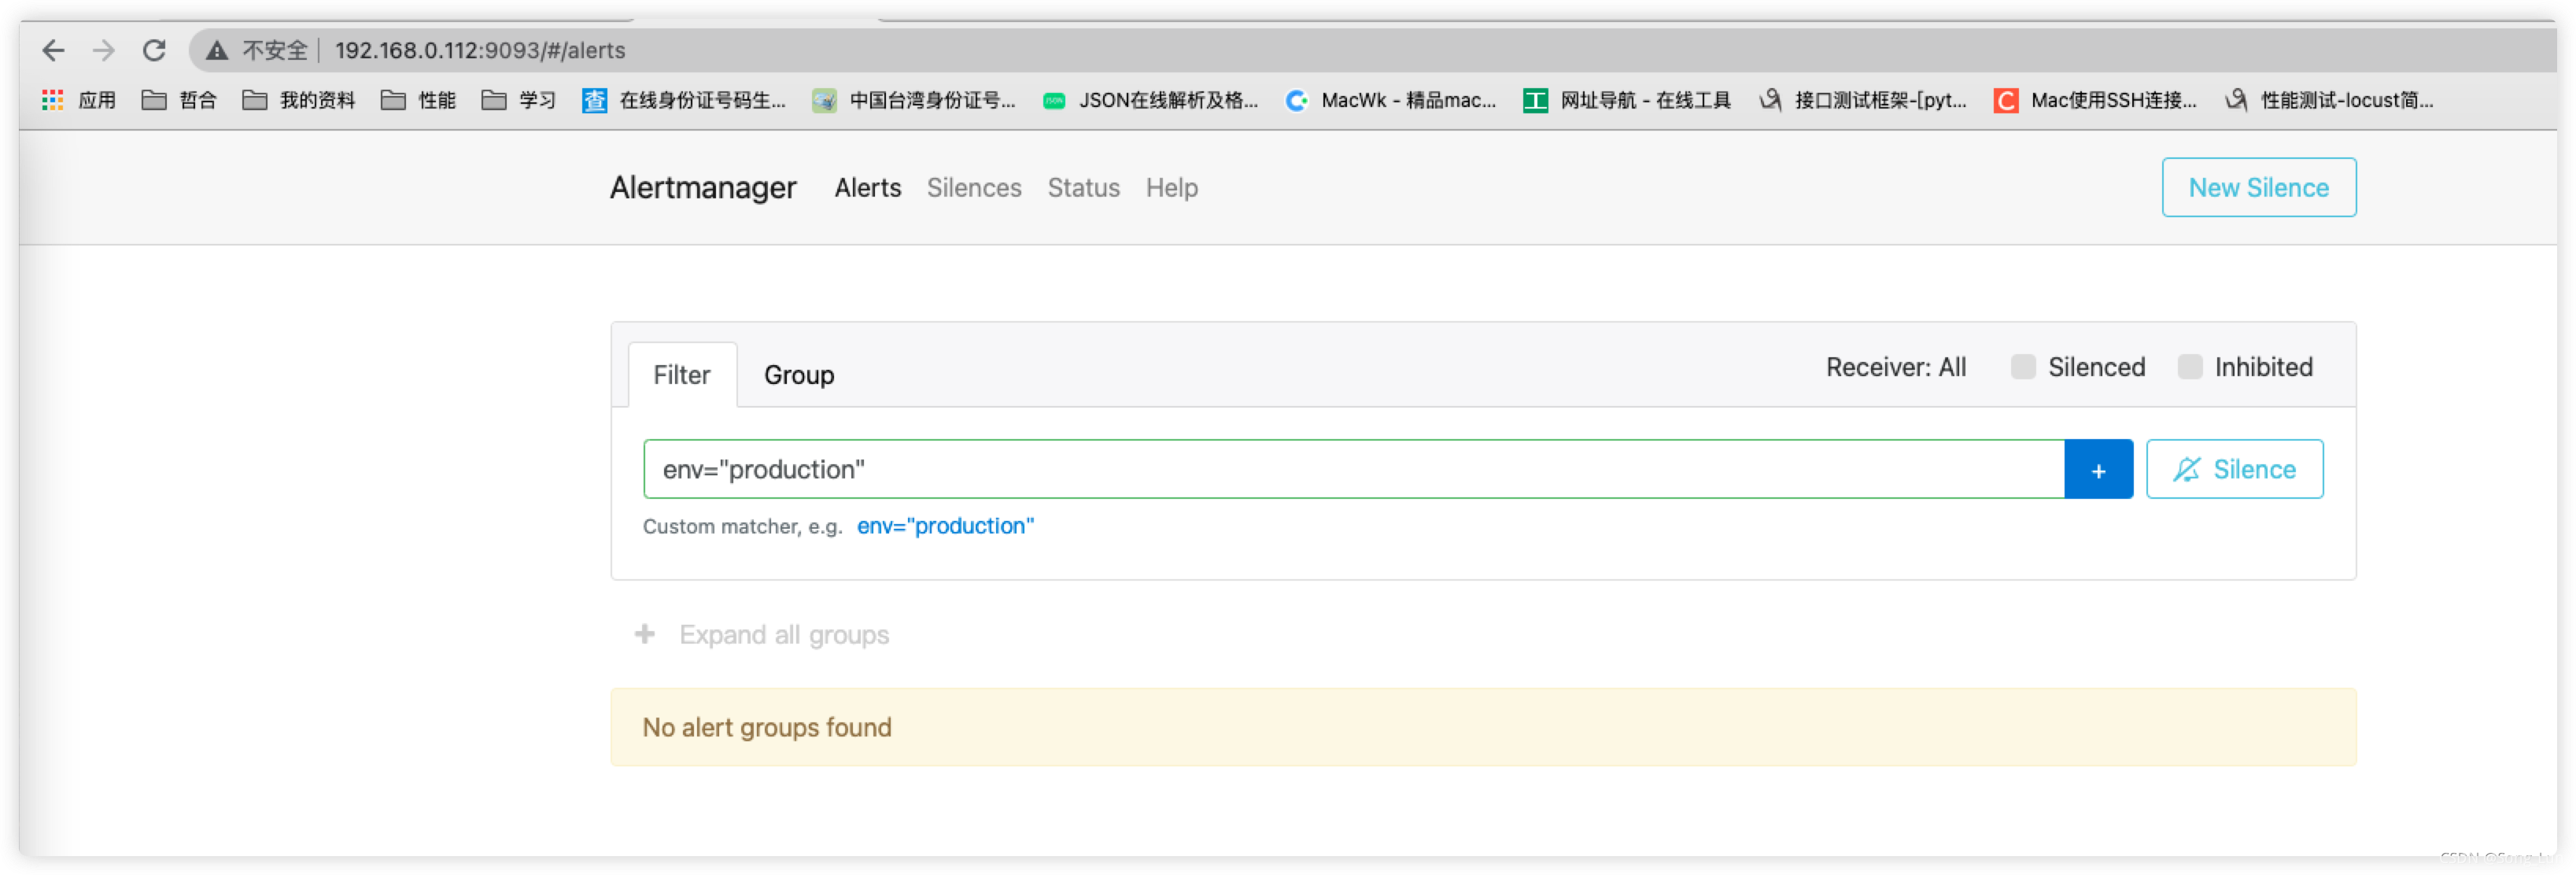Select the Status menu item

(x=1083, y=186)
